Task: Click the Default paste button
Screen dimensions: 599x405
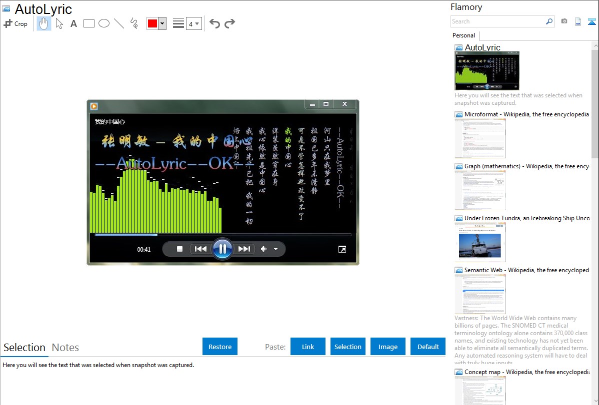Action: coord(428,347)
